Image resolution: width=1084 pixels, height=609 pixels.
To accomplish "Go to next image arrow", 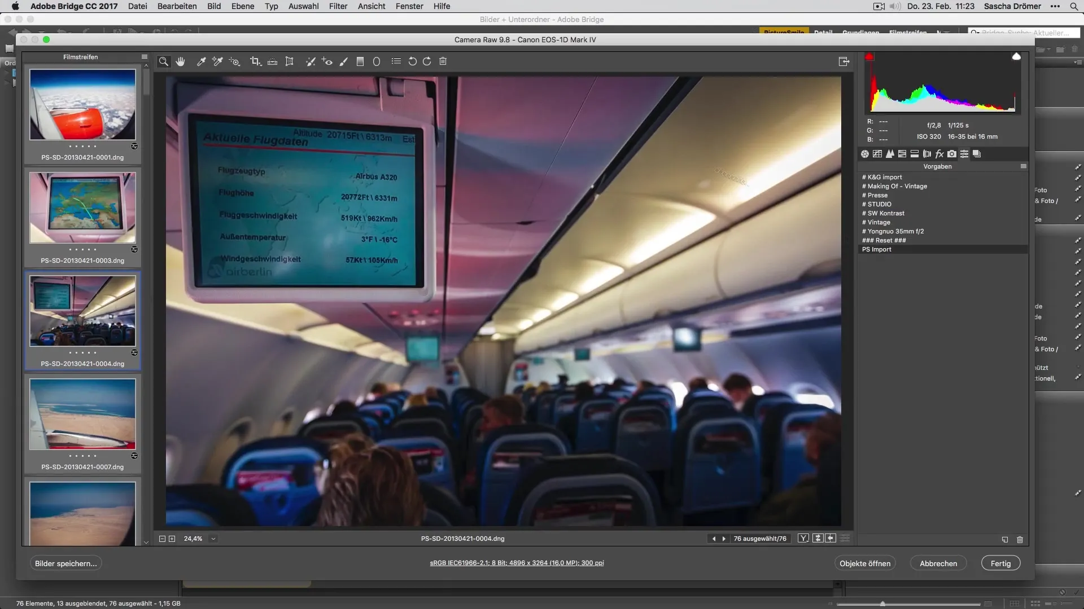I will (724, 539).
